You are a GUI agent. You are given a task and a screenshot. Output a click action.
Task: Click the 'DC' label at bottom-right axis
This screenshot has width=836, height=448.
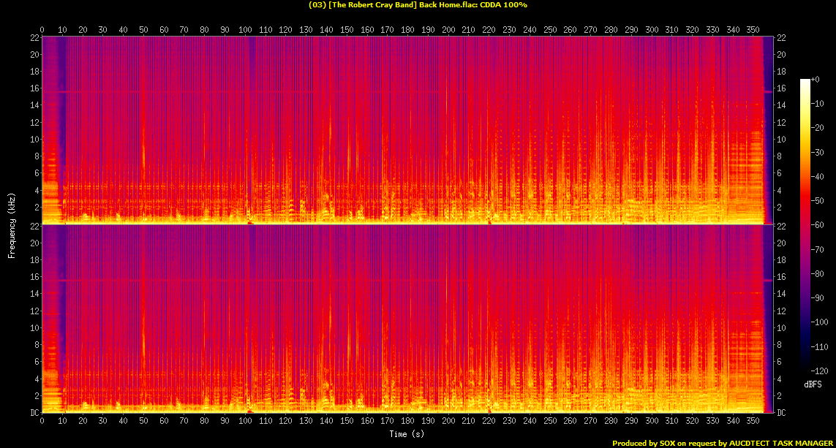tap(781, 413)
